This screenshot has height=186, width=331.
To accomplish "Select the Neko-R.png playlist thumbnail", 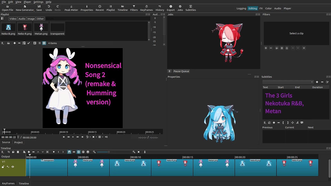I will click(x=25, y=29).
